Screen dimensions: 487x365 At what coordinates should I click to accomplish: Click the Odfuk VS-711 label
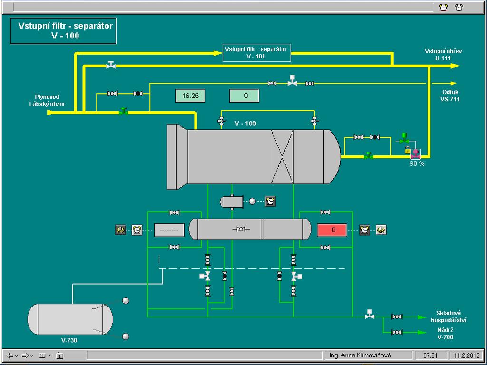(x=450, y=96)
